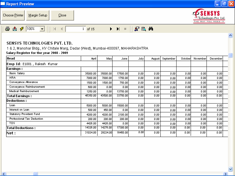Click vertical scrollbar down arrow
The height and width of the screenshot is (176, 235).
click(230, 169)
